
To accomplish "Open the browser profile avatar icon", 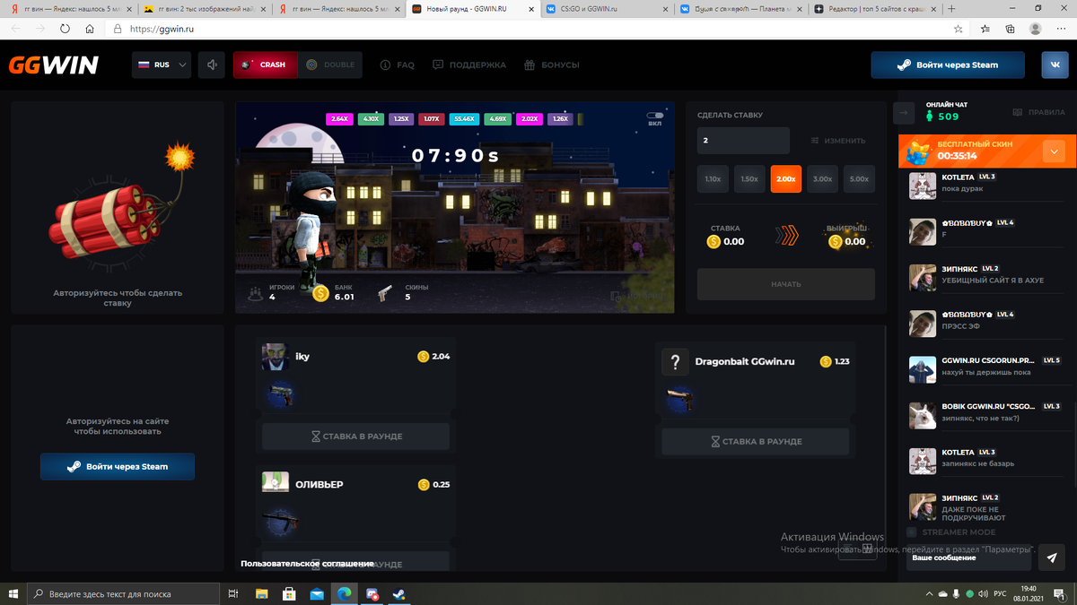I will coord(1036,29).
